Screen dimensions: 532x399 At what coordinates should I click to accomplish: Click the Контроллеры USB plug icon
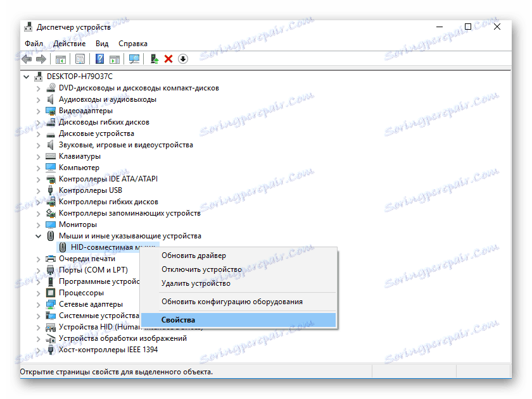pos(51,190)
